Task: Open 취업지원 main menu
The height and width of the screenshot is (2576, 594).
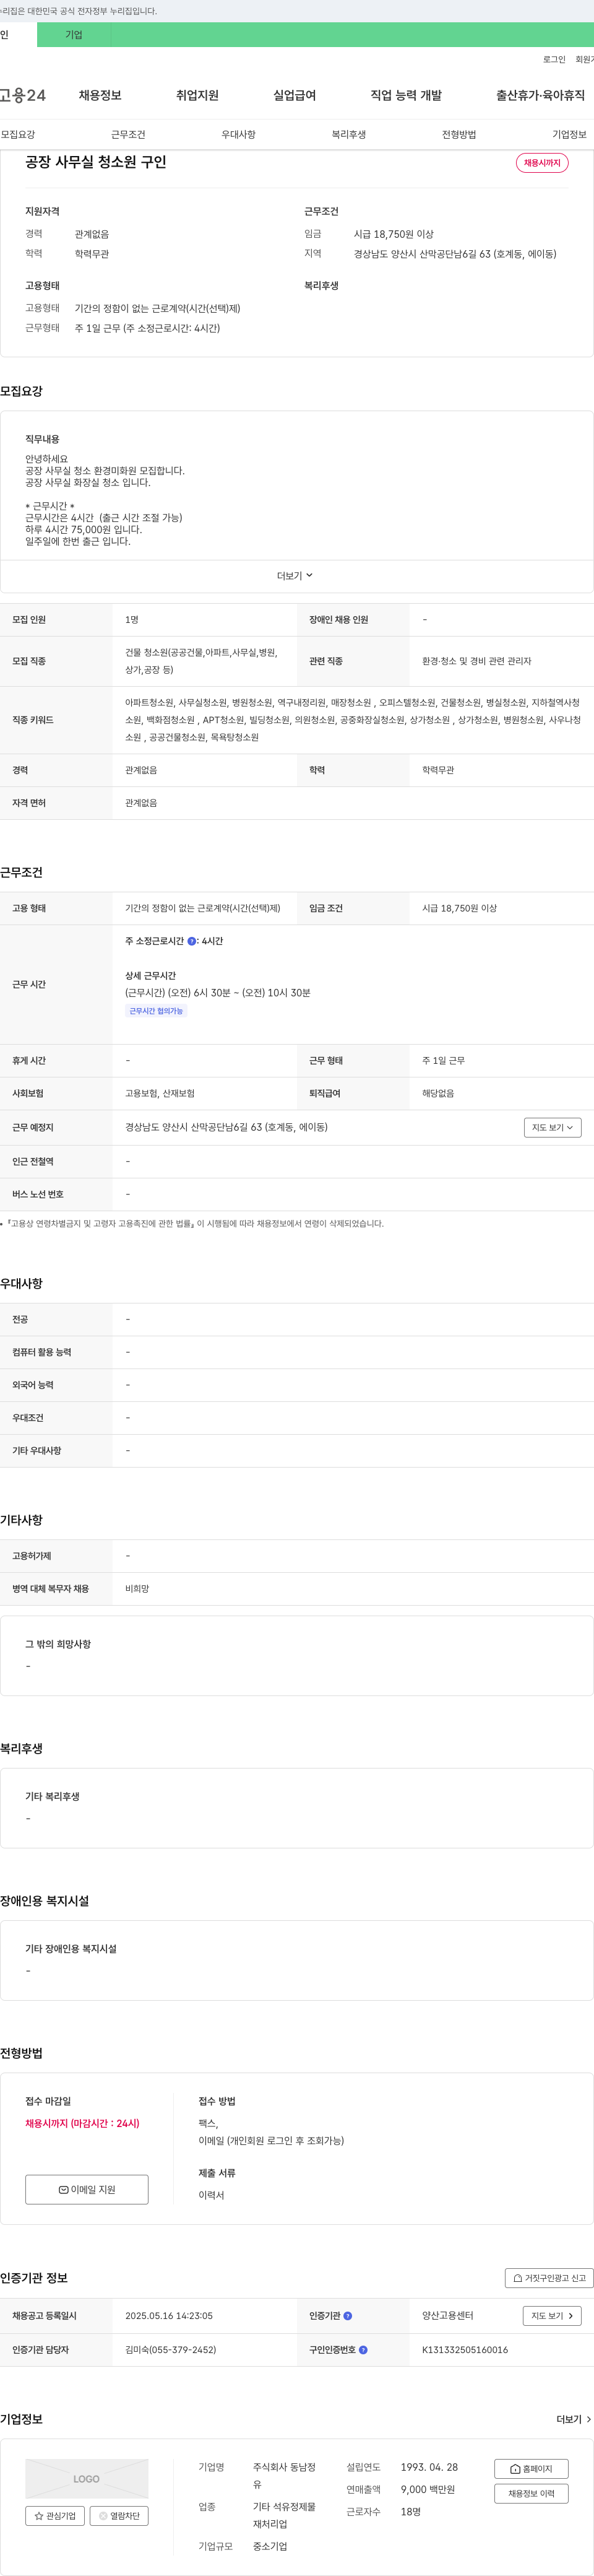Action: (197, 96)
